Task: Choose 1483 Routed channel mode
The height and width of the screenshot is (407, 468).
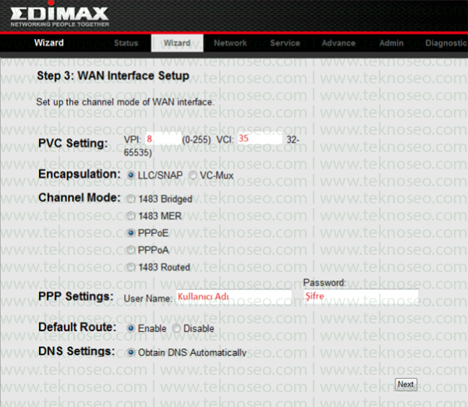Action: (131, 267)
